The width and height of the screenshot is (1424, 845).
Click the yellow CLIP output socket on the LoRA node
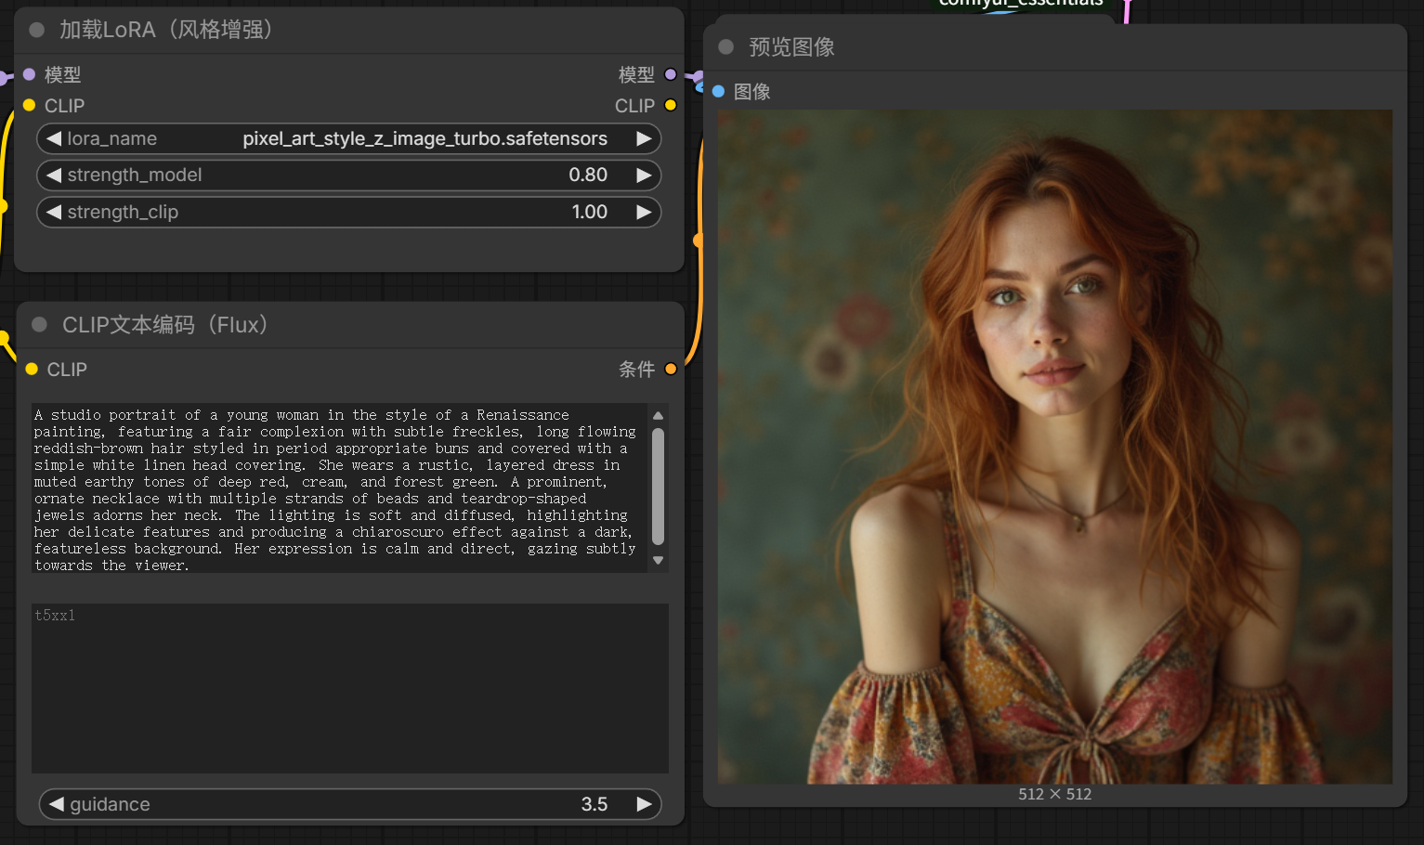[670, 105]
